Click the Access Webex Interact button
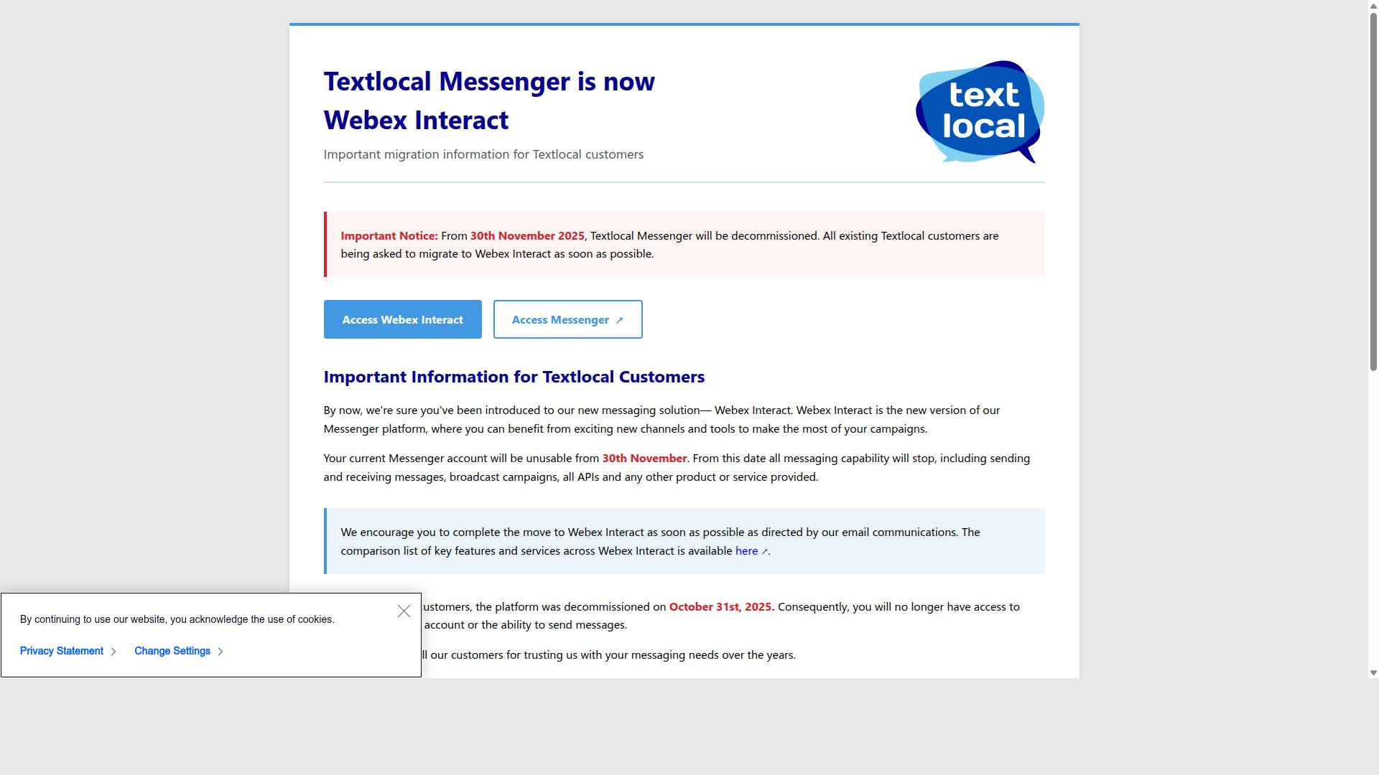Screen dimensions: 1379x775 point(402,319)
